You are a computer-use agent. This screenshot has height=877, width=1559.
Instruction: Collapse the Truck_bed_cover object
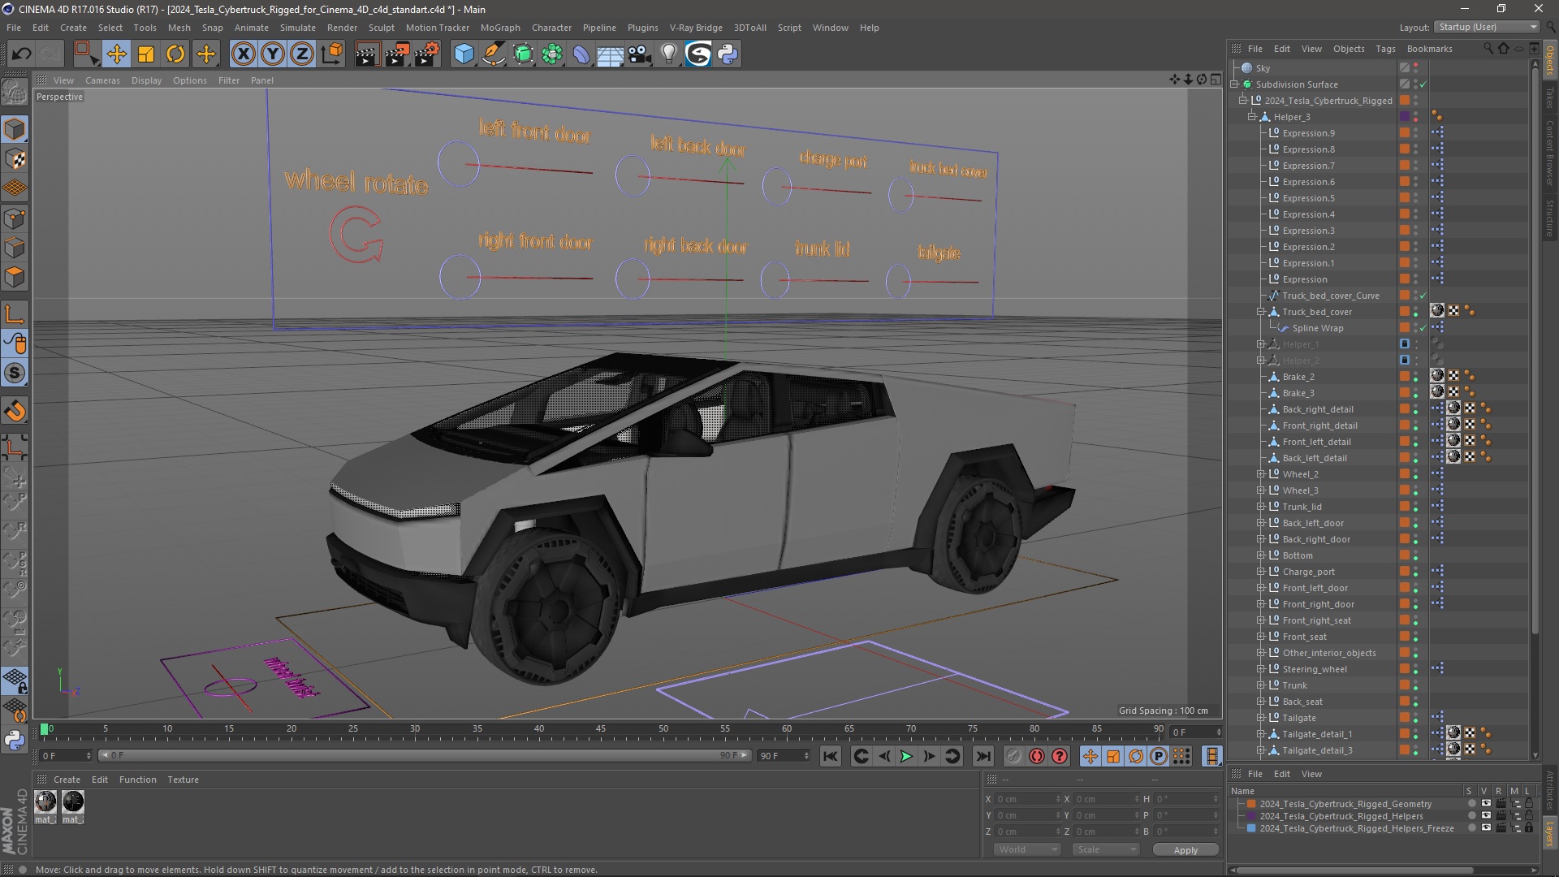point(1261,312)
